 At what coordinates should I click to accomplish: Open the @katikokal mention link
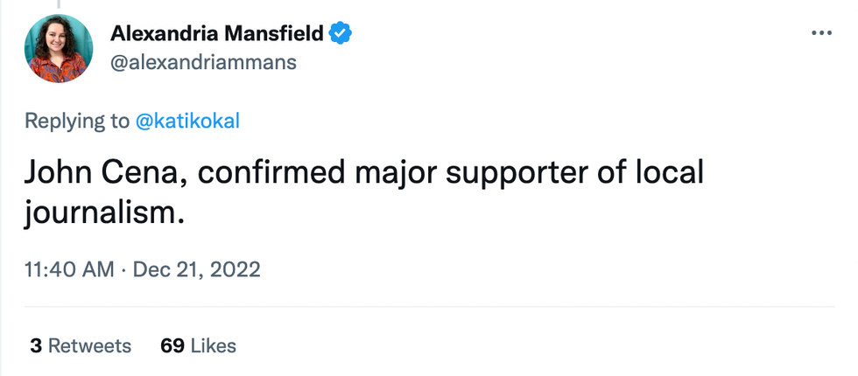(x=187, y=121)
